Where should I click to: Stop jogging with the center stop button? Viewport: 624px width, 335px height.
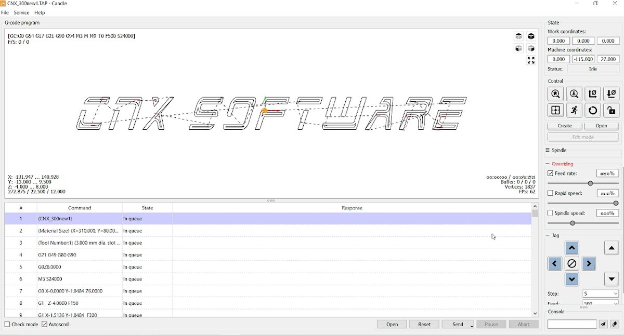571,264
